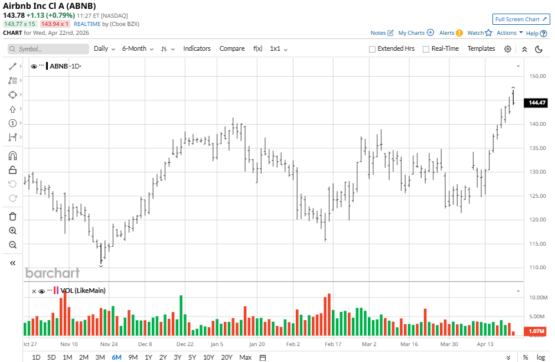Toggle percent scale mode
The image size is (555, 362).
pos(525,357)
